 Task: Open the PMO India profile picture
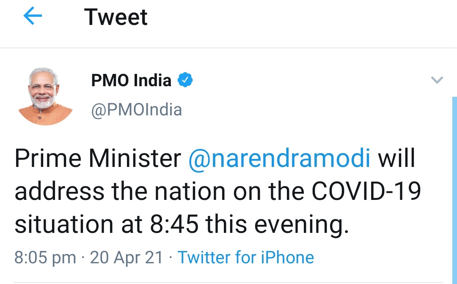pos(44,97)
